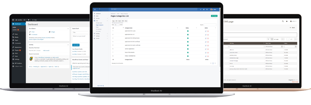The image size is (311, 105).
Task: Open Magento per page count dropdown
Action: [x=270, y=39]
